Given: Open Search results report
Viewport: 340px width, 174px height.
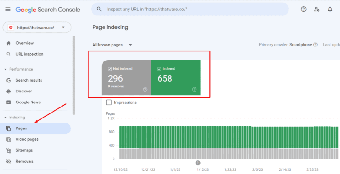Looking at the screenshot, I should [29, 80].
